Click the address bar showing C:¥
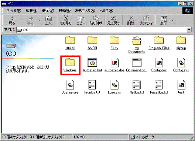This screenshot has width=195, height=141. 102,30
